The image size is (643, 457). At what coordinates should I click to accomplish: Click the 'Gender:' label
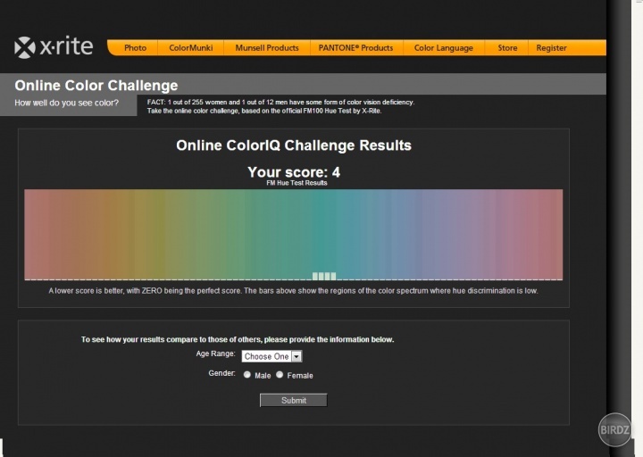[221, 373]
